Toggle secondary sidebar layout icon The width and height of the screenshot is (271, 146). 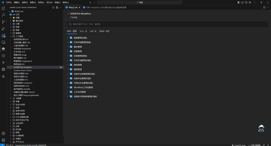coord(246,3)
